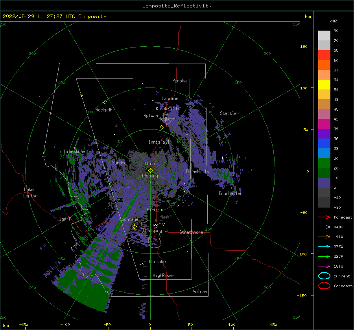Select the Banff label
Image resolution: width=354 pixels, height=330 pixels.
click(65, 219)
